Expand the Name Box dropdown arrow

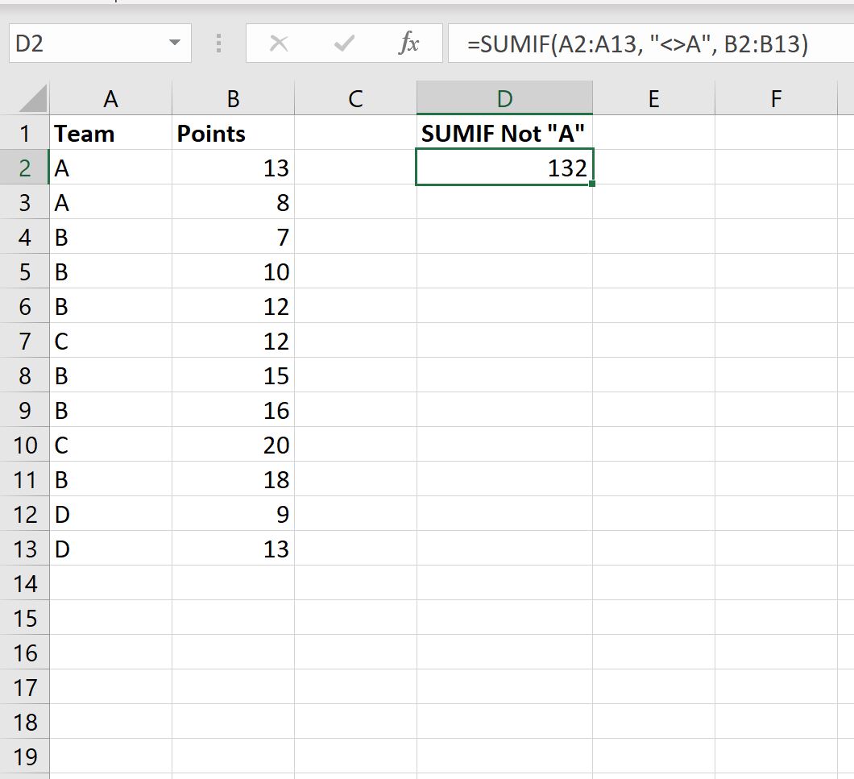pos(175,44)
